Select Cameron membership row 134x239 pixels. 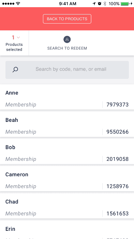coord(67,179)
